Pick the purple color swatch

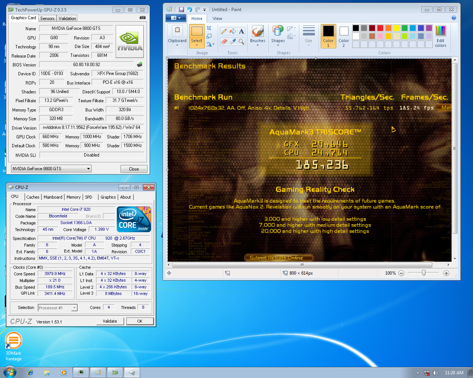pos(429,28)
